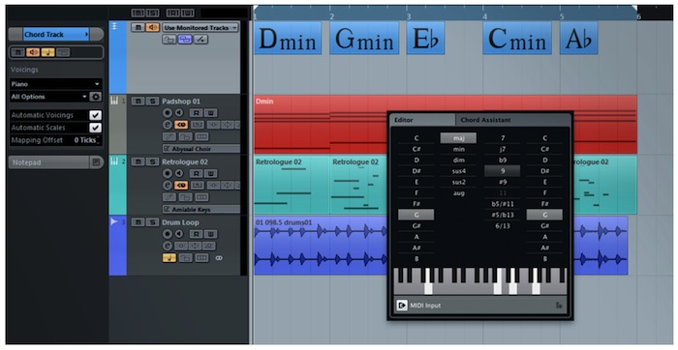The image size is (678, 350).
Task: Adjust the Mapping Offset ticks stepper
Action: click(99, 140)
